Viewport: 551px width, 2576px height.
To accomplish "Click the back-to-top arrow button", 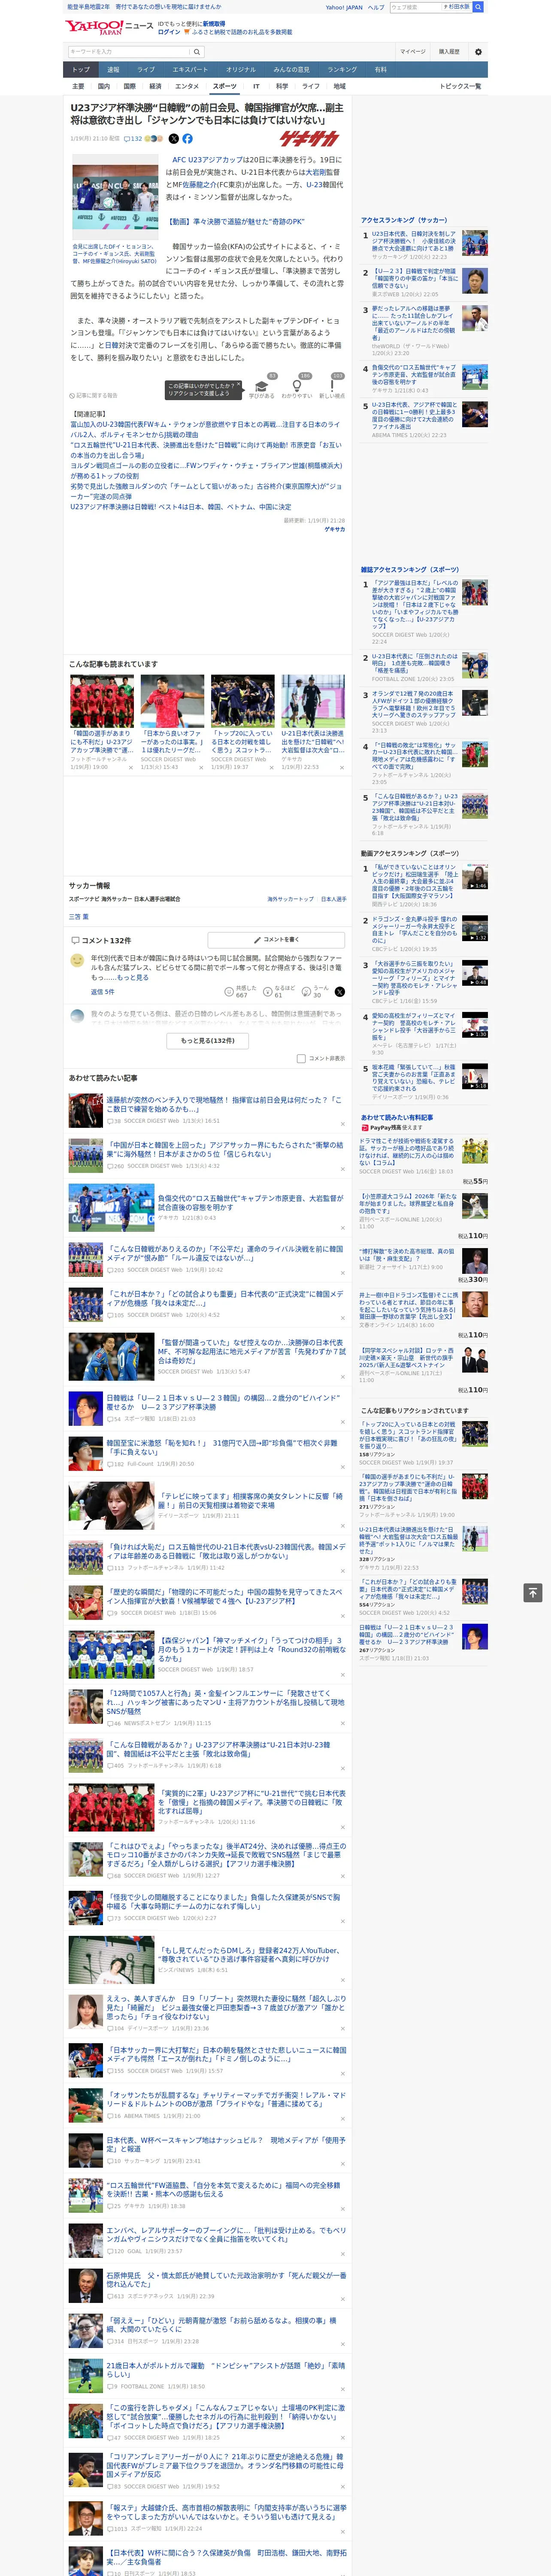I will 533,1592.
